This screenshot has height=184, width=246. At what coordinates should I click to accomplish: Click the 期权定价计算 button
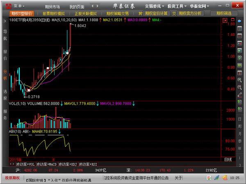tap(156, 13)
